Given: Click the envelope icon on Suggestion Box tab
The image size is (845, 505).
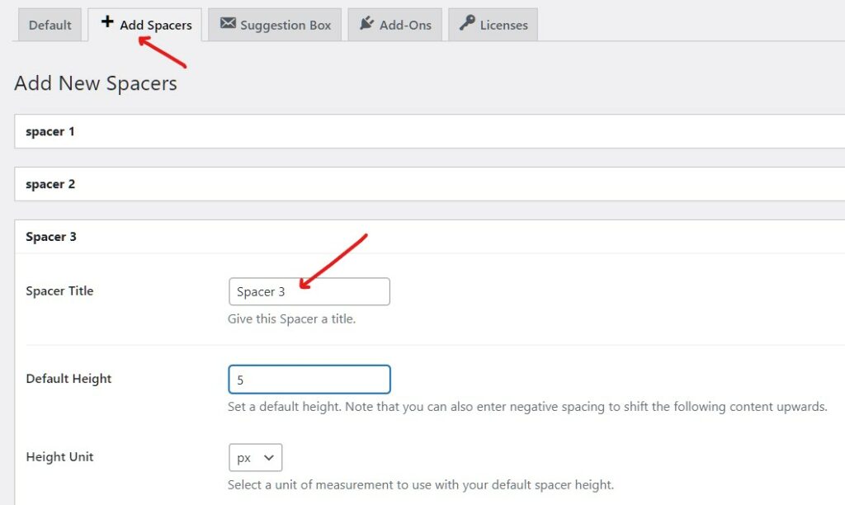Looking at the screenshot, I should click(x=227, y=24).
